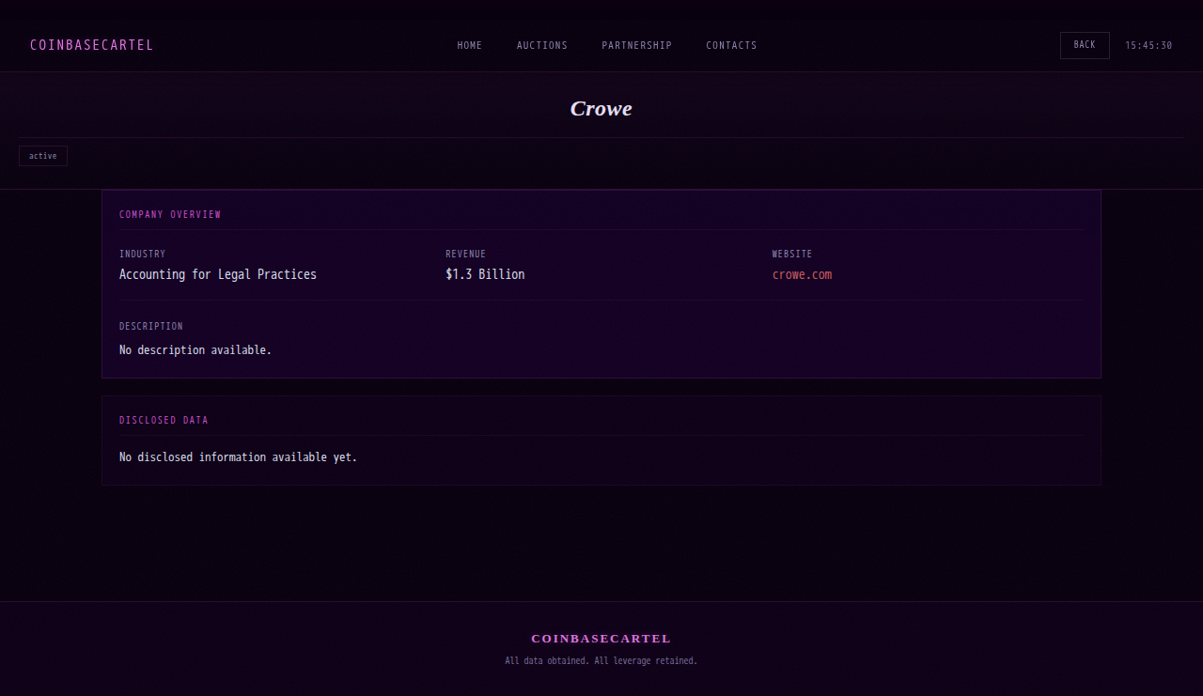1203x696 pixels.
Task: Open the crowe.com website link
Action: coord(802,274)
